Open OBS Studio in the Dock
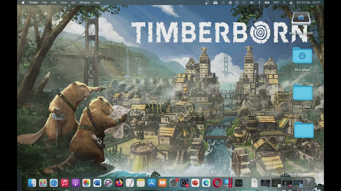This screenshot has width=341, height=191. click(x=184, y=183)
